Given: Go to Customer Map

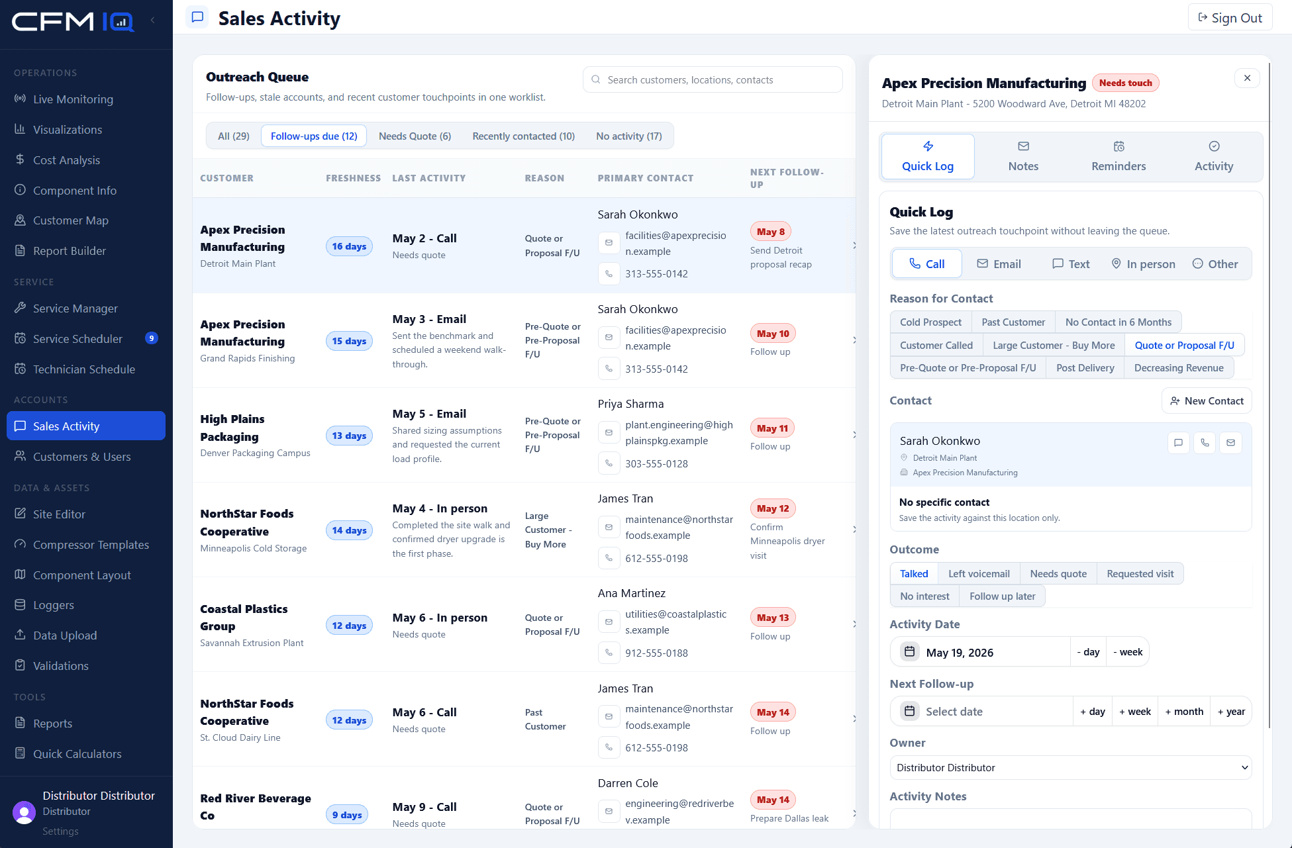Looking at the screenshot, I should pos(86,220).
